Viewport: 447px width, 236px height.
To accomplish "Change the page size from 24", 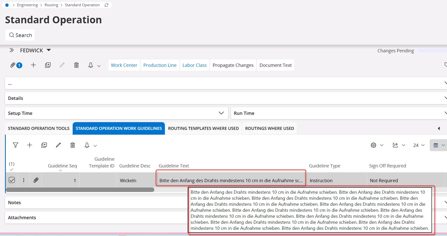I will pos(419,145).
